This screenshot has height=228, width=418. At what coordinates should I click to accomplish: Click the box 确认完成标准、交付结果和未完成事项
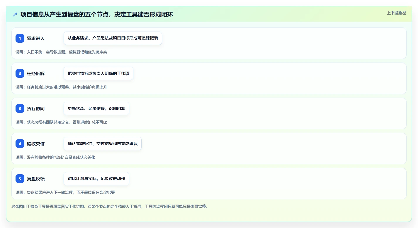(103, 144)
